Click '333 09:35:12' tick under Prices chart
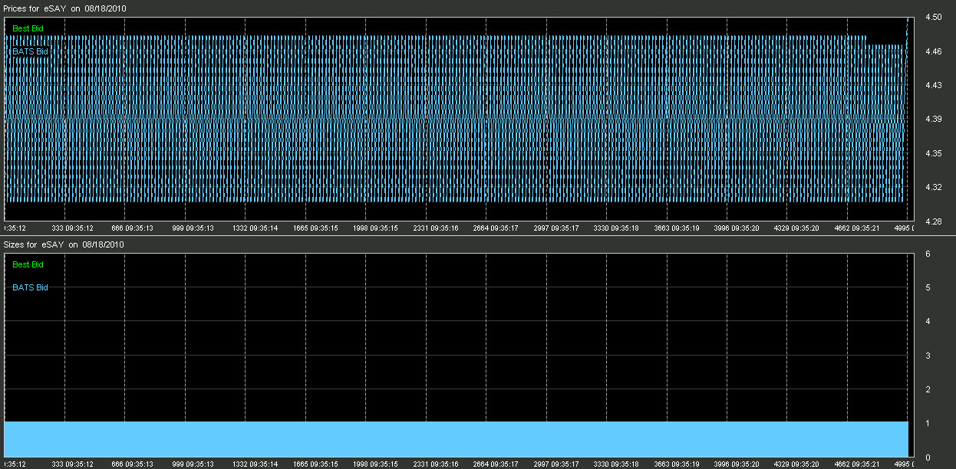Screen dimensions: 956x469 (72, 228)
